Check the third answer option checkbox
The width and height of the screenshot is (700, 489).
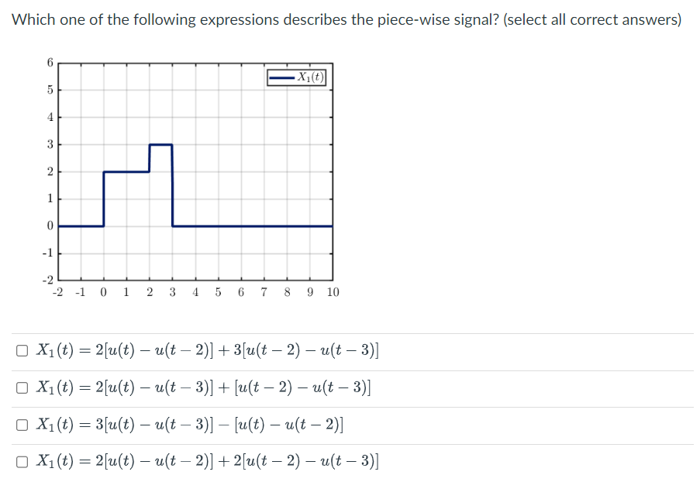[21, 424]
